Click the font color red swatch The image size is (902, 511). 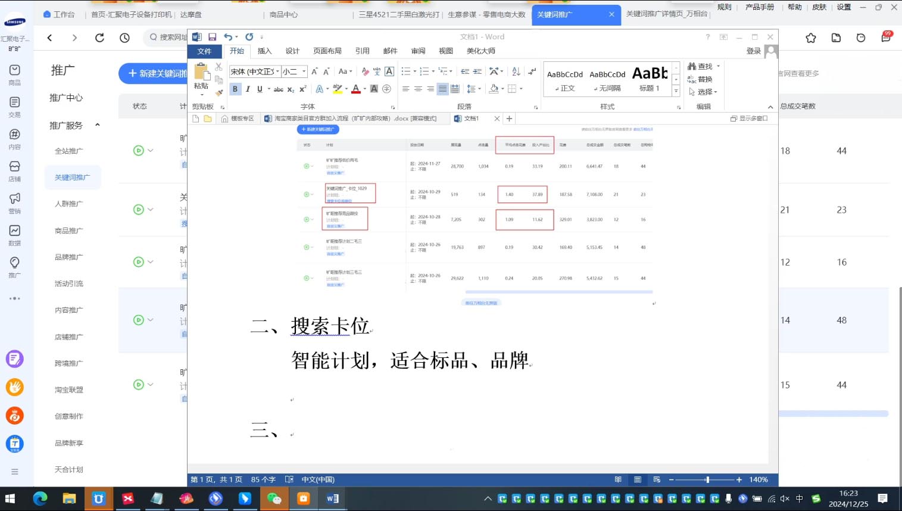[x=356, y=89]
